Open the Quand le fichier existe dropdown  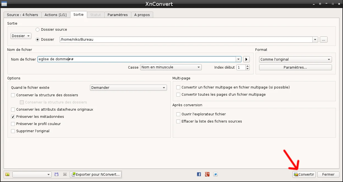(x=129, y=88)
